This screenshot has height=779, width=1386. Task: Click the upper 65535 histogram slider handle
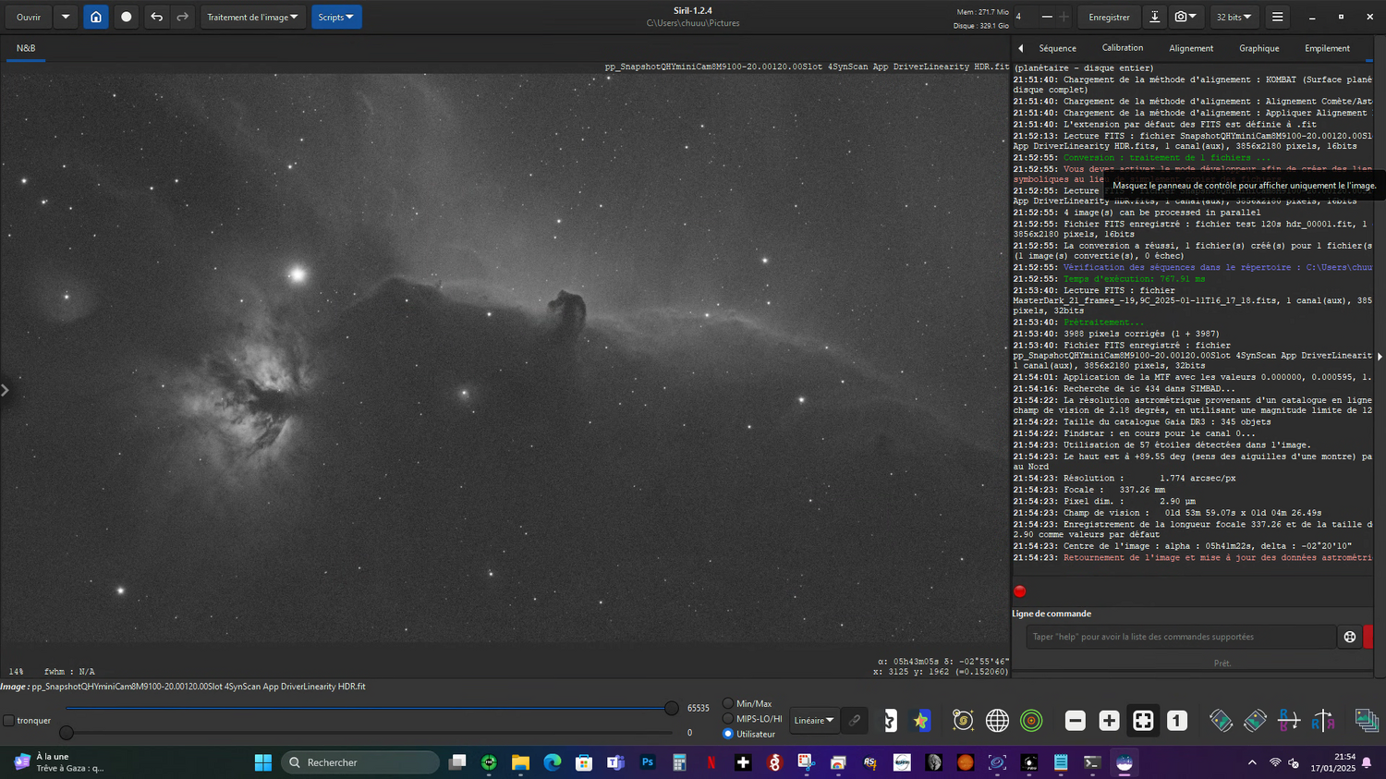pos(672,708)
